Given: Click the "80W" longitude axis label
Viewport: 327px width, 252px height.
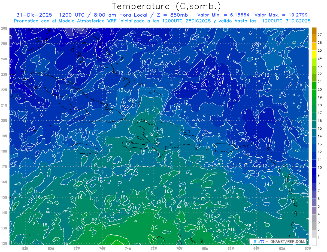Looking at the screenshot, I should coord(51,248).
